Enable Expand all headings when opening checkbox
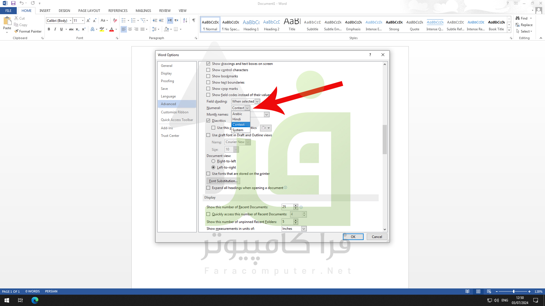The height and width of the screenshot is (306, 545). [208, 188]
